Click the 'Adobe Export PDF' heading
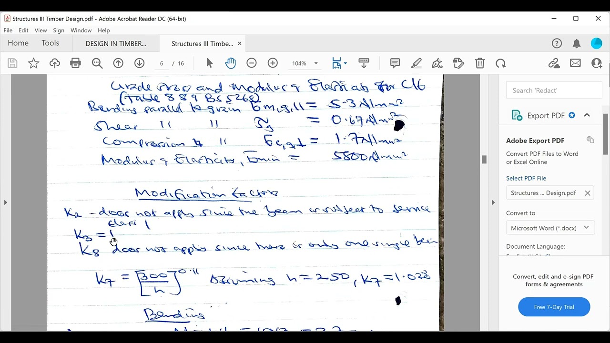The width and height of the screenshot is (610, 343). click(x=535, y=141)
